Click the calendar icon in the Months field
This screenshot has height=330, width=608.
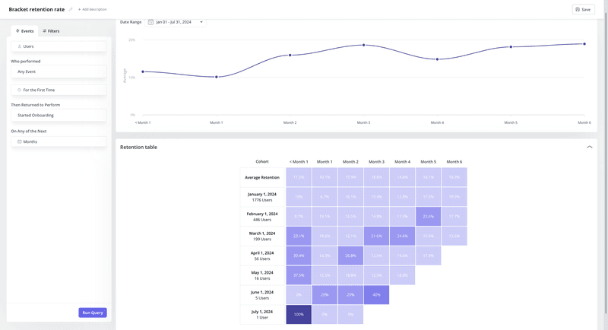point(20,141)
